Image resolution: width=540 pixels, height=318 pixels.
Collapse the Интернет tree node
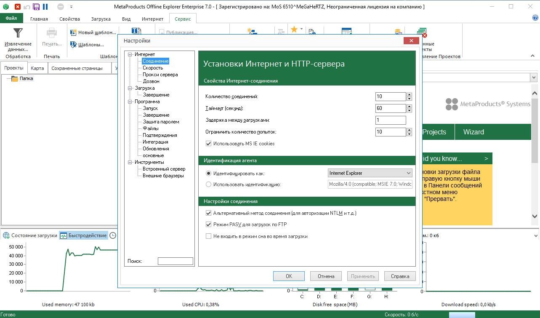pos(130,54)
